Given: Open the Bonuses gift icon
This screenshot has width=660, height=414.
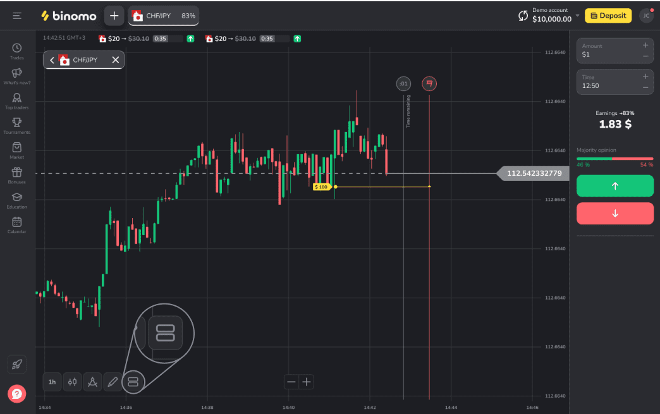Looking at the screenshot, I should click(17, 175).
